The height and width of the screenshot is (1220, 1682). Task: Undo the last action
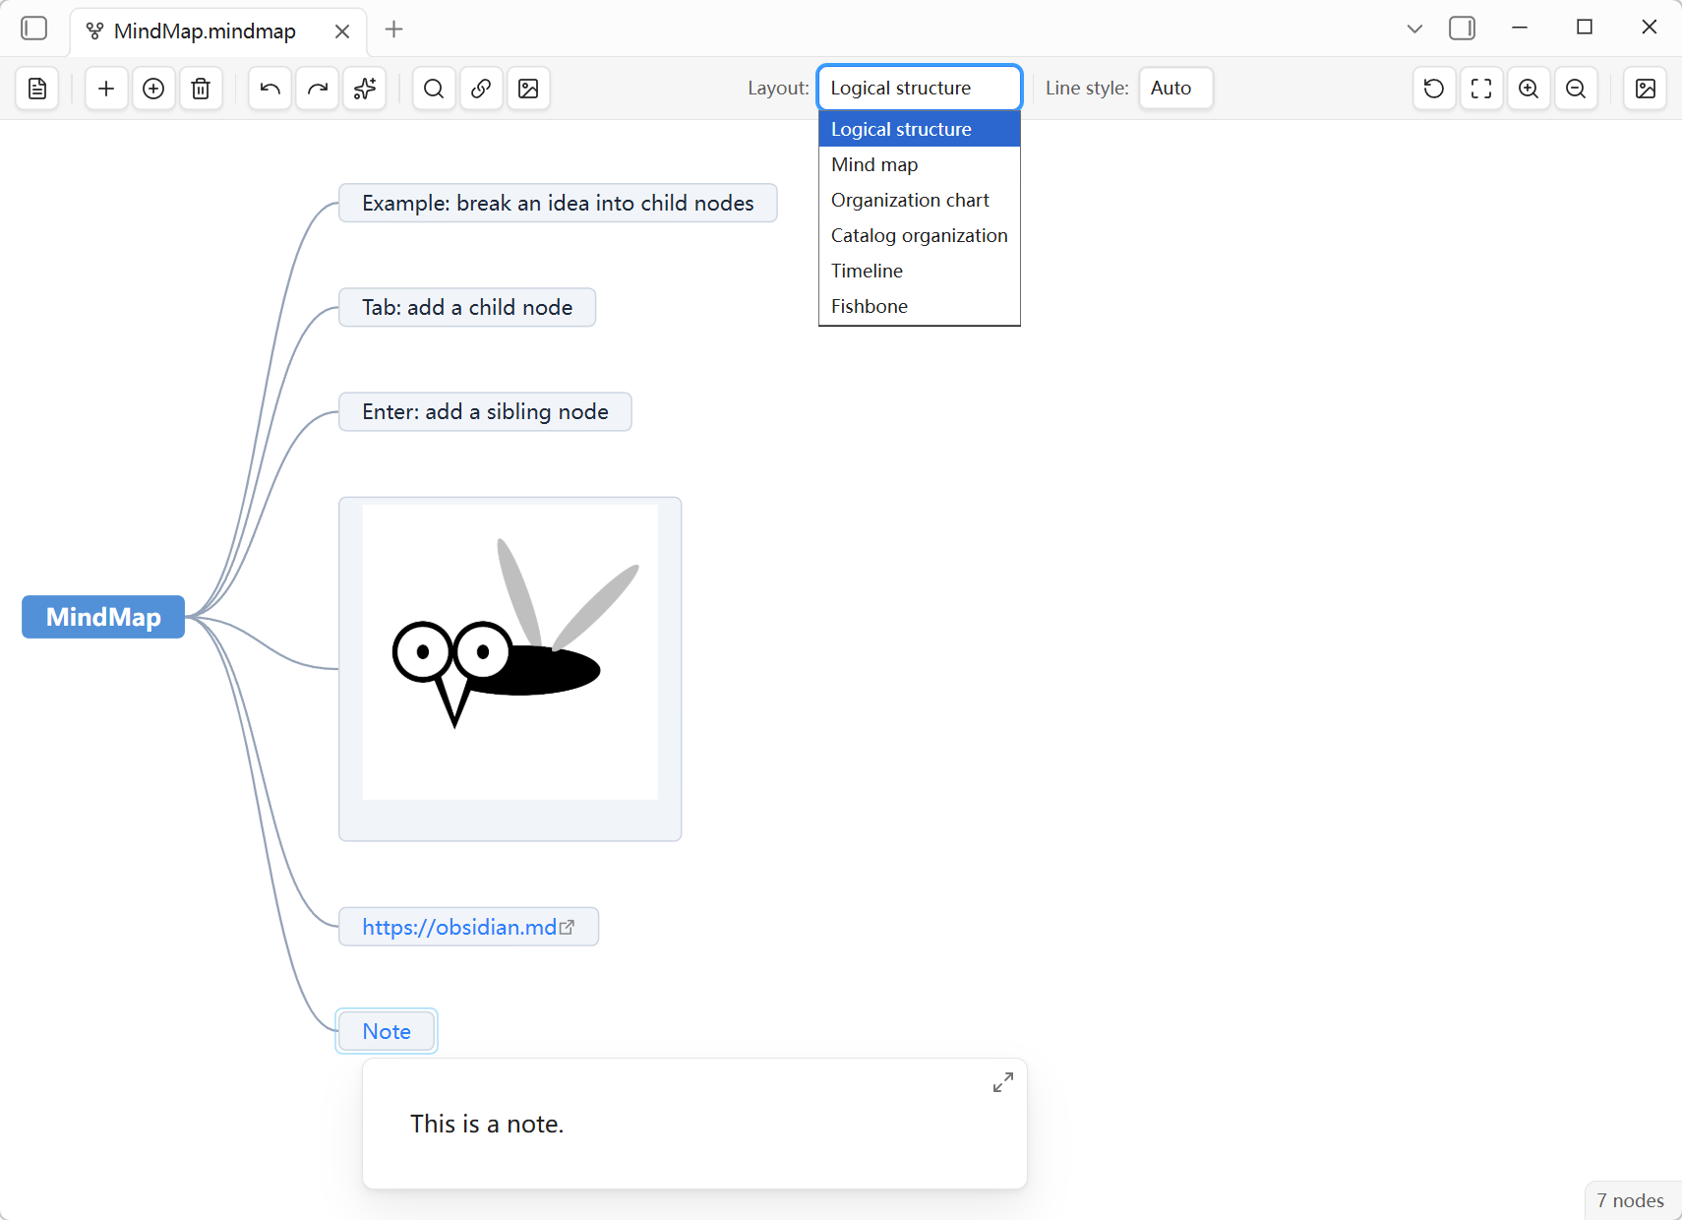coord(270,89)
